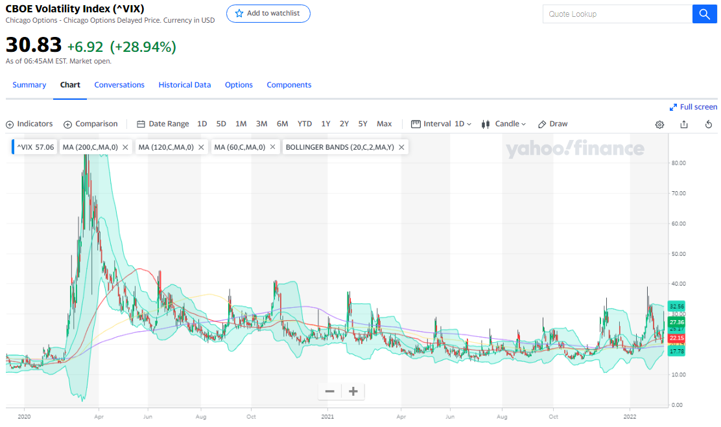
Task: Zoom out chart with minus button
Action: tap(329, 391)
